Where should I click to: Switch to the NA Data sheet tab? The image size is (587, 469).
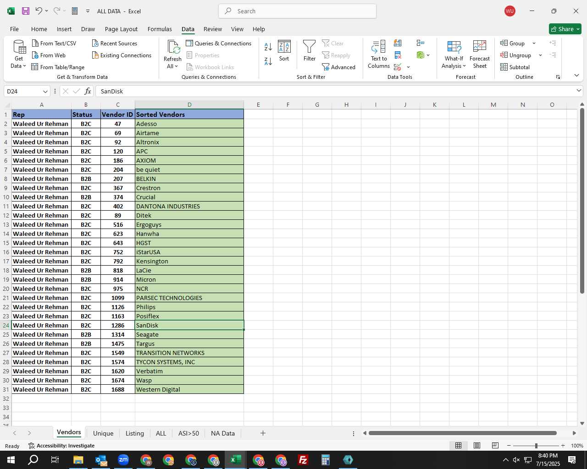(x=223, y=433)
